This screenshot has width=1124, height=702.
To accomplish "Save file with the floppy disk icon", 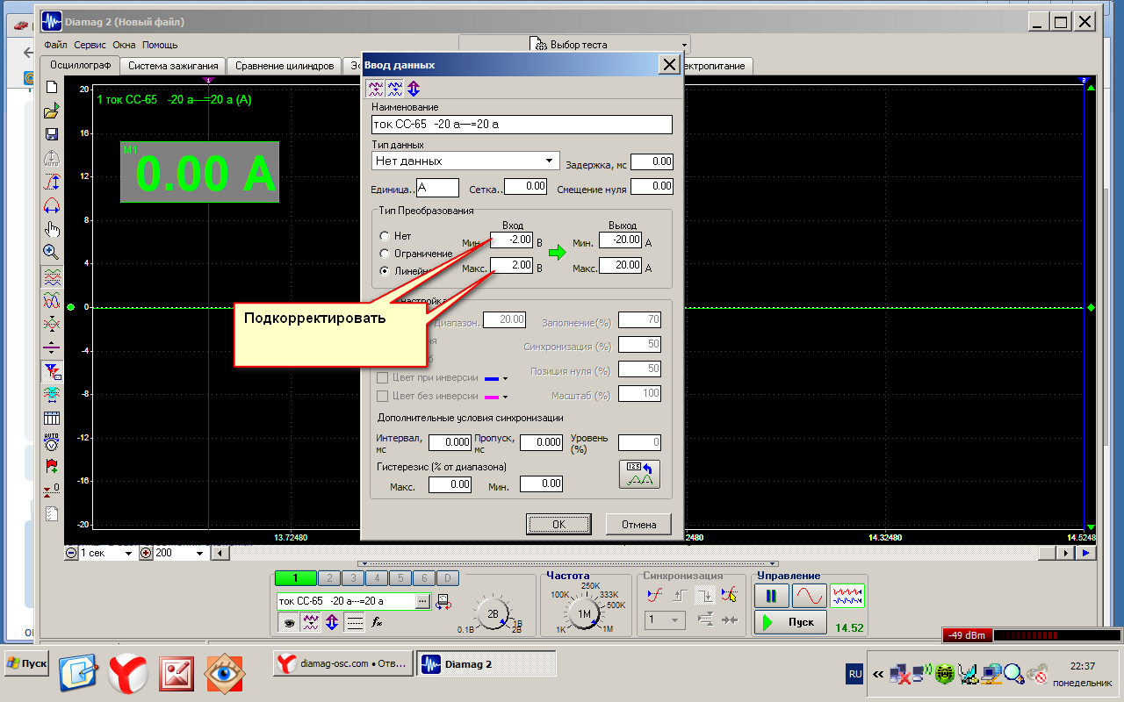I will (x=52, y=134).
